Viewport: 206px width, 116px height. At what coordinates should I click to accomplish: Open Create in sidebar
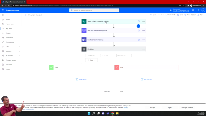[x=8, y=33]
